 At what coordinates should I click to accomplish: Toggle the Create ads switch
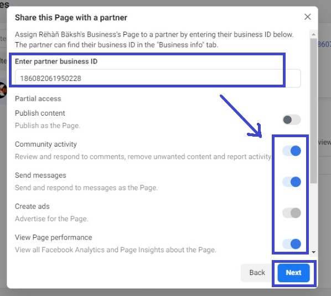coord(292,213)
